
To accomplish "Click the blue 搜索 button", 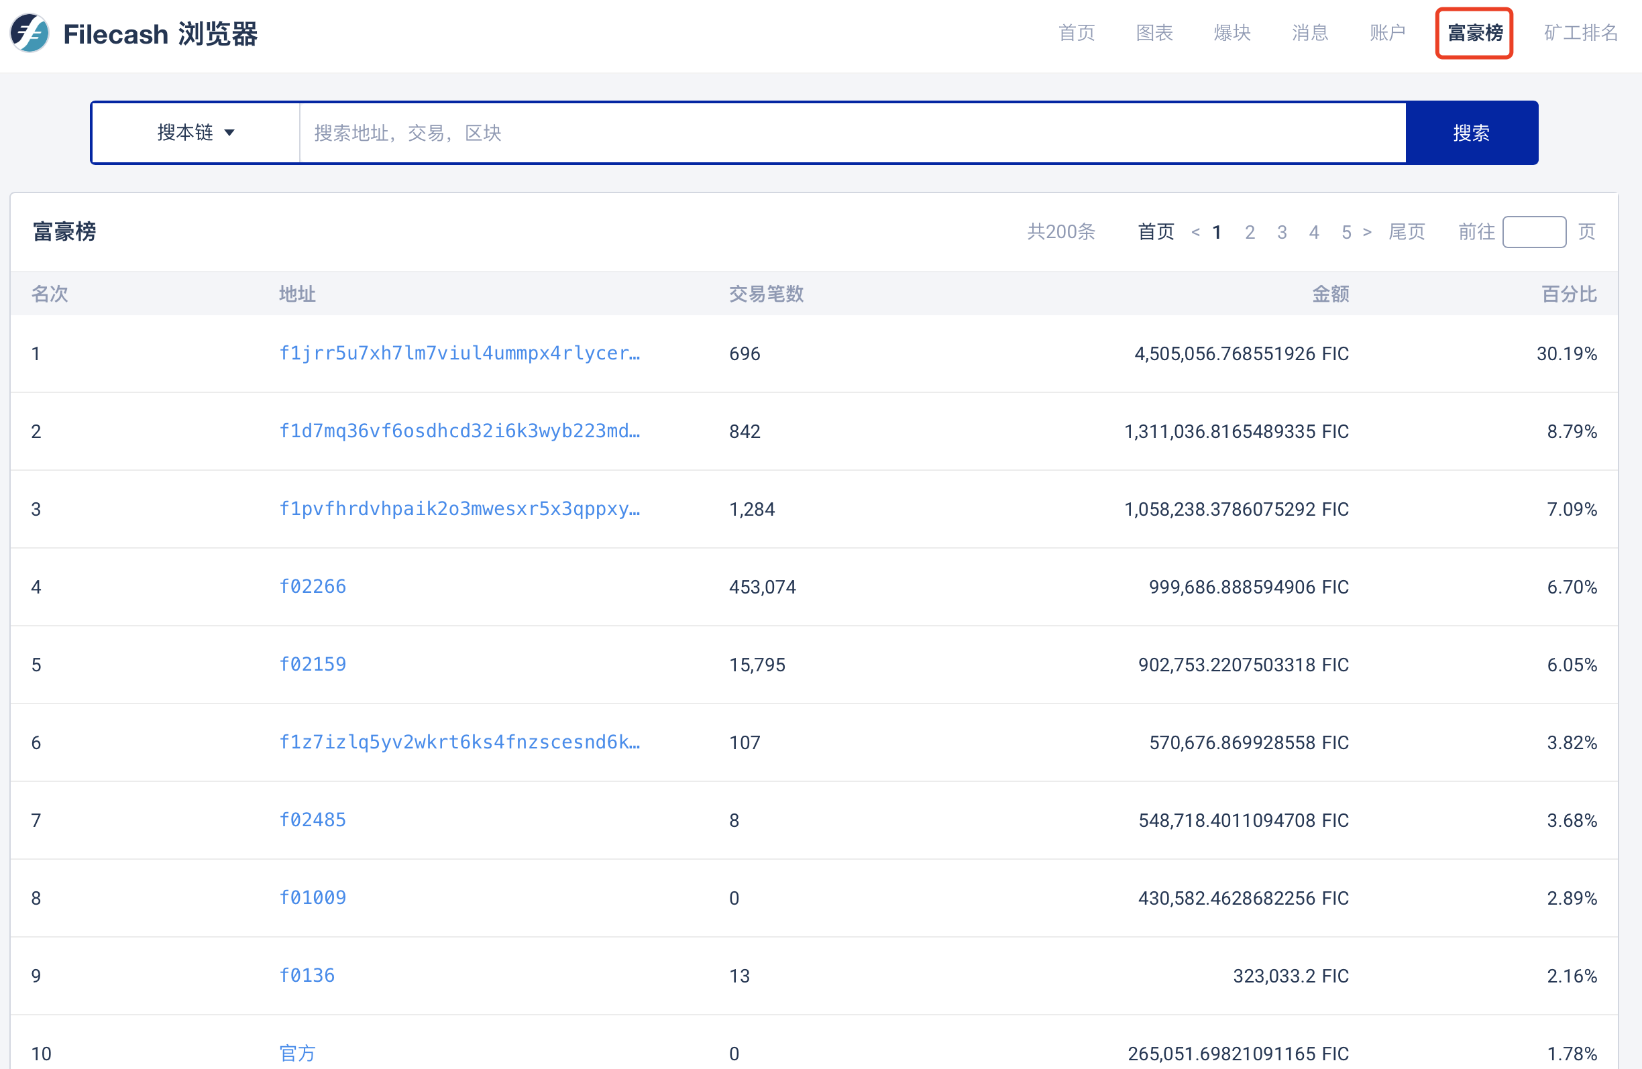I will click(x=1472, y=132).
